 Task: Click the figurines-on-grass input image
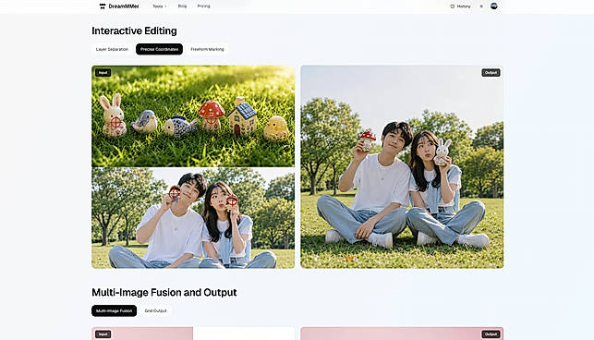click(193, 116)
